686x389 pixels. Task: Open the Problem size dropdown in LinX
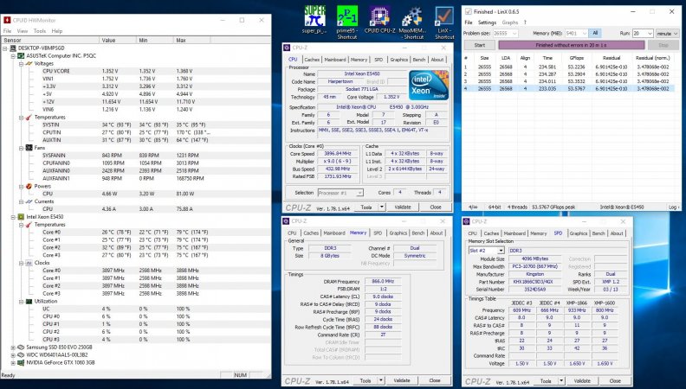click(x=514, y=33)
